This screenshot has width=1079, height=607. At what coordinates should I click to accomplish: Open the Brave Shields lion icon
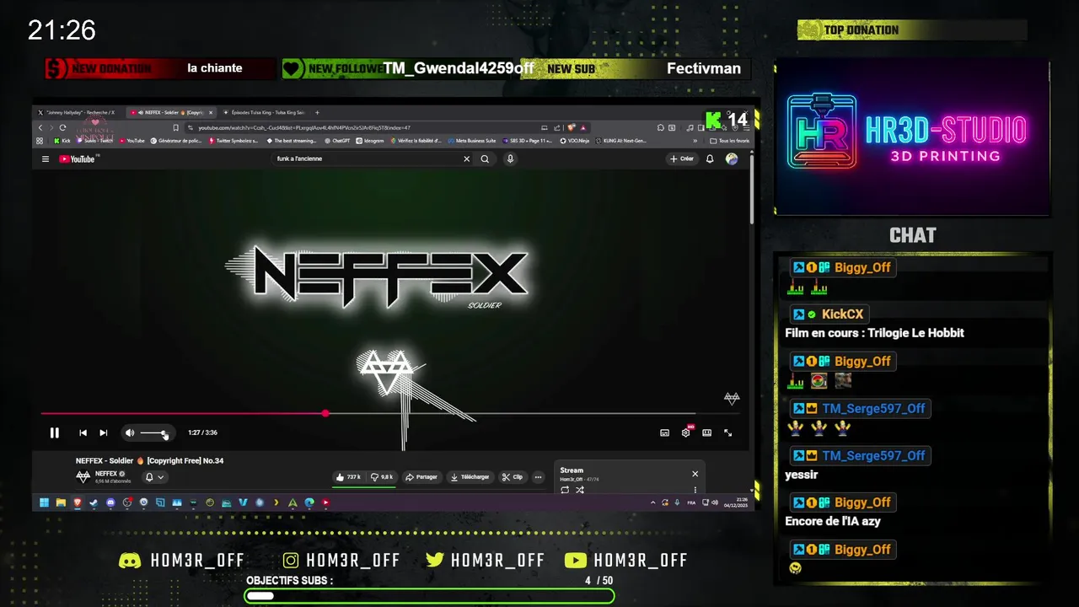click(572, 127)
